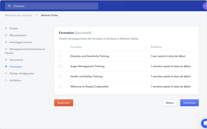This screenshot has height=129, width=207.
Task: Switch to the Documents step
Action: point(16,60)
